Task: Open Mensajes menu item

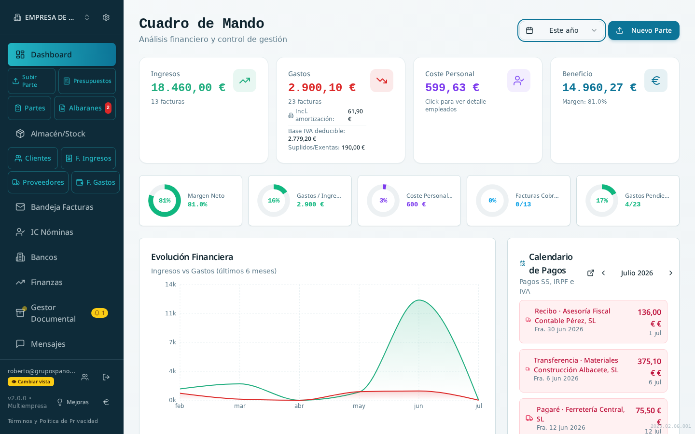Action: [x=62, y=344]
